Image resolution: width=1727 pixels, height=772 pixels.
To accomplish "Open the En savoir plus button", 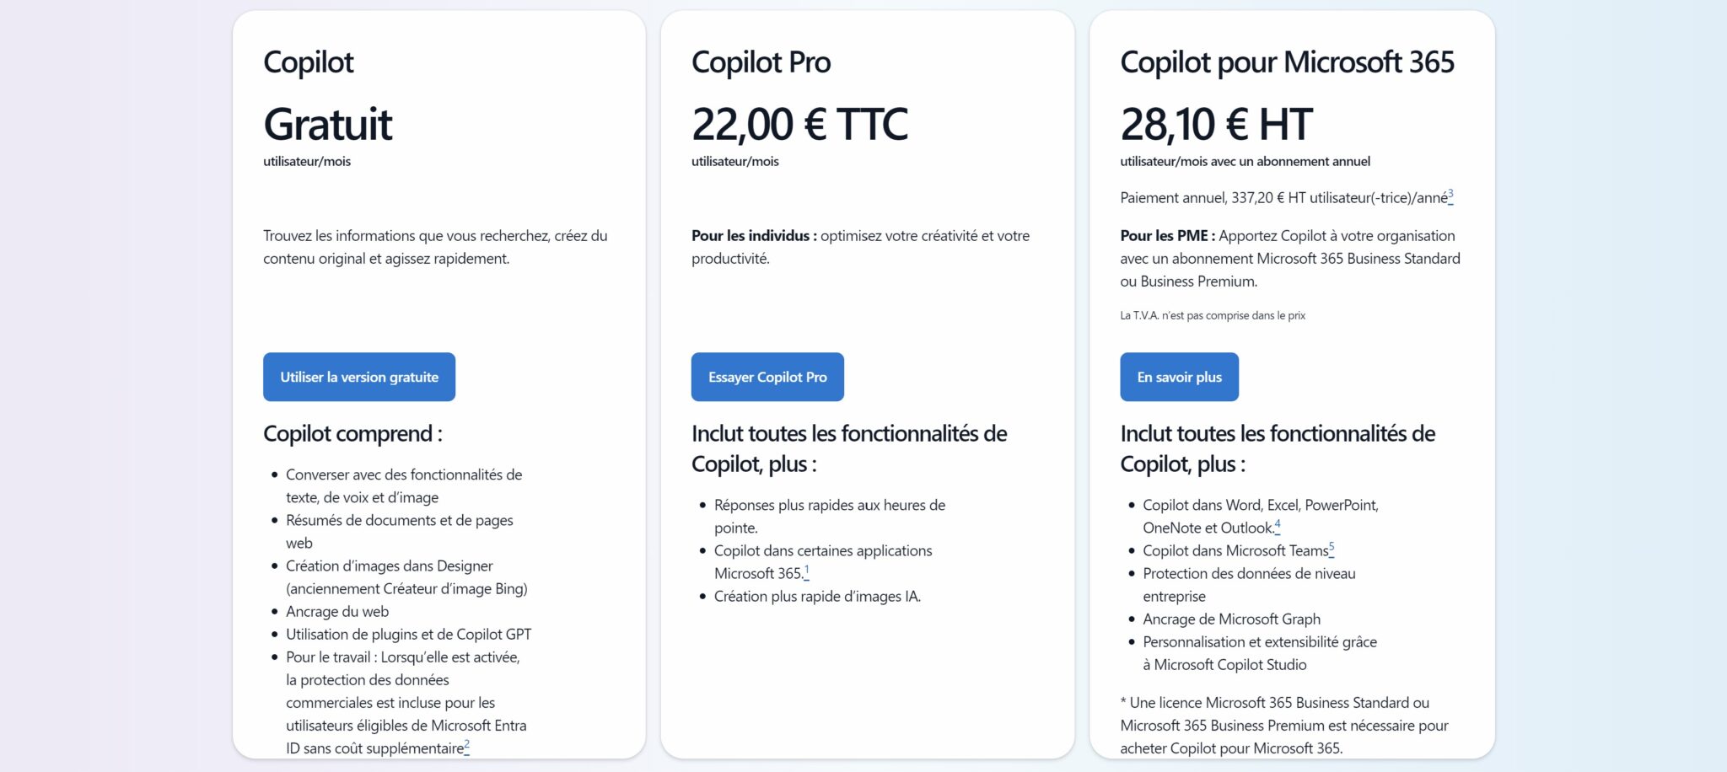I will click(1179, 377).
